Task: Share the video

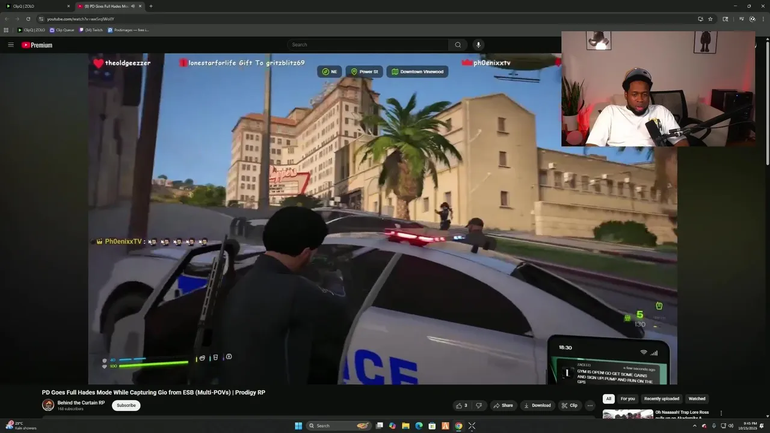Action: tap(504, 405)
